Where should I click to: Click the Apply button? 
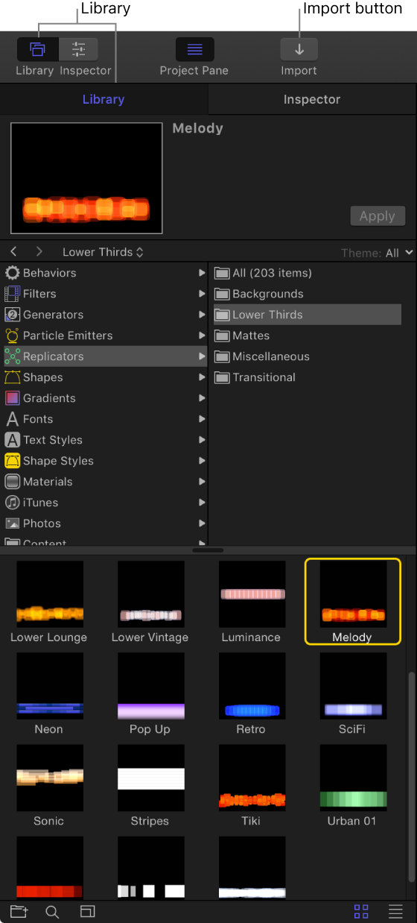tap(378, 216)
